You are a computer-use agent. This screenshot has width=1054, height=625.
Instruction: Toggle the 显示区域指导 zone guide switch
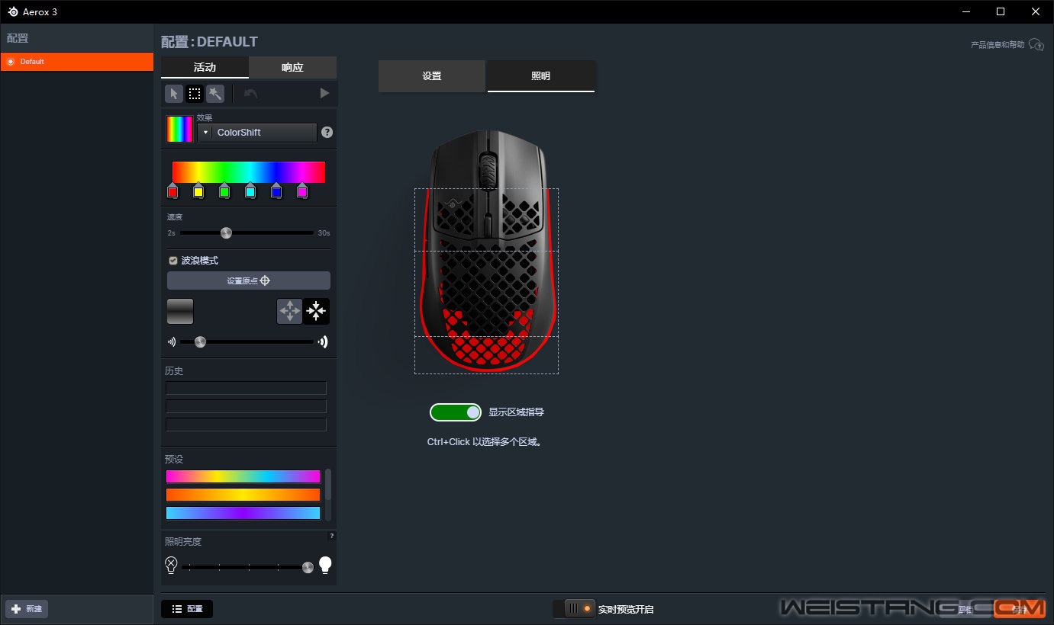pos(456,412)
